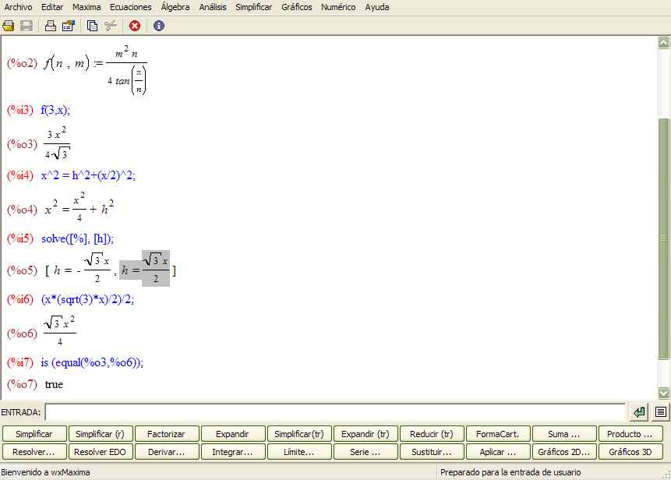The height and width of the screenshot is (480, 671).
Task: Click the green Enter command icon
Action: point(639,412)
